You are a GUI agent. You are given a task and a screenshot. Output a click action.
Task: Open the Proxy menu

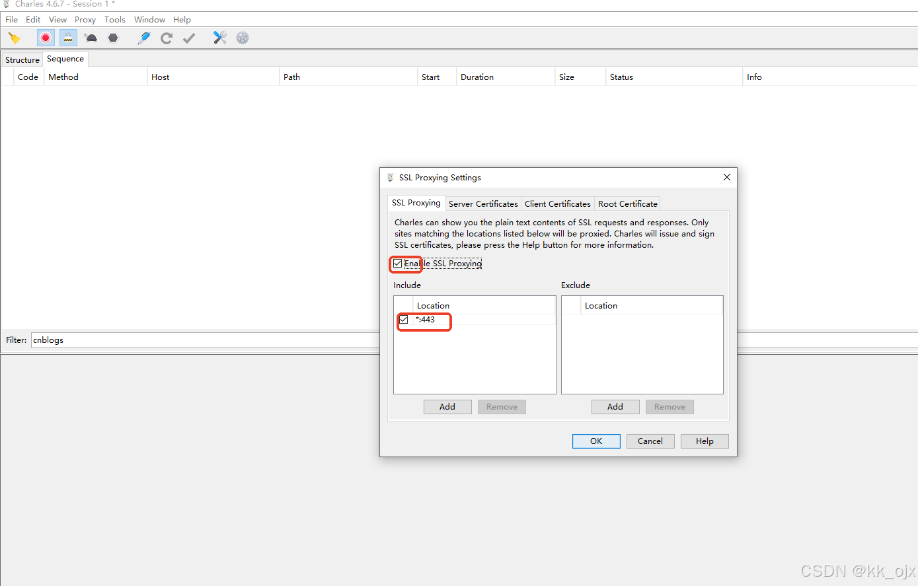pyautogui.click(x=85, y=20)
